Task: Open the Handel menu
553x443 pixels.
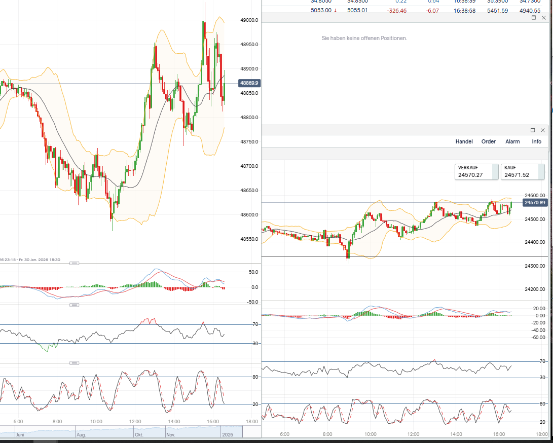Action: click(x=464, y=141)
